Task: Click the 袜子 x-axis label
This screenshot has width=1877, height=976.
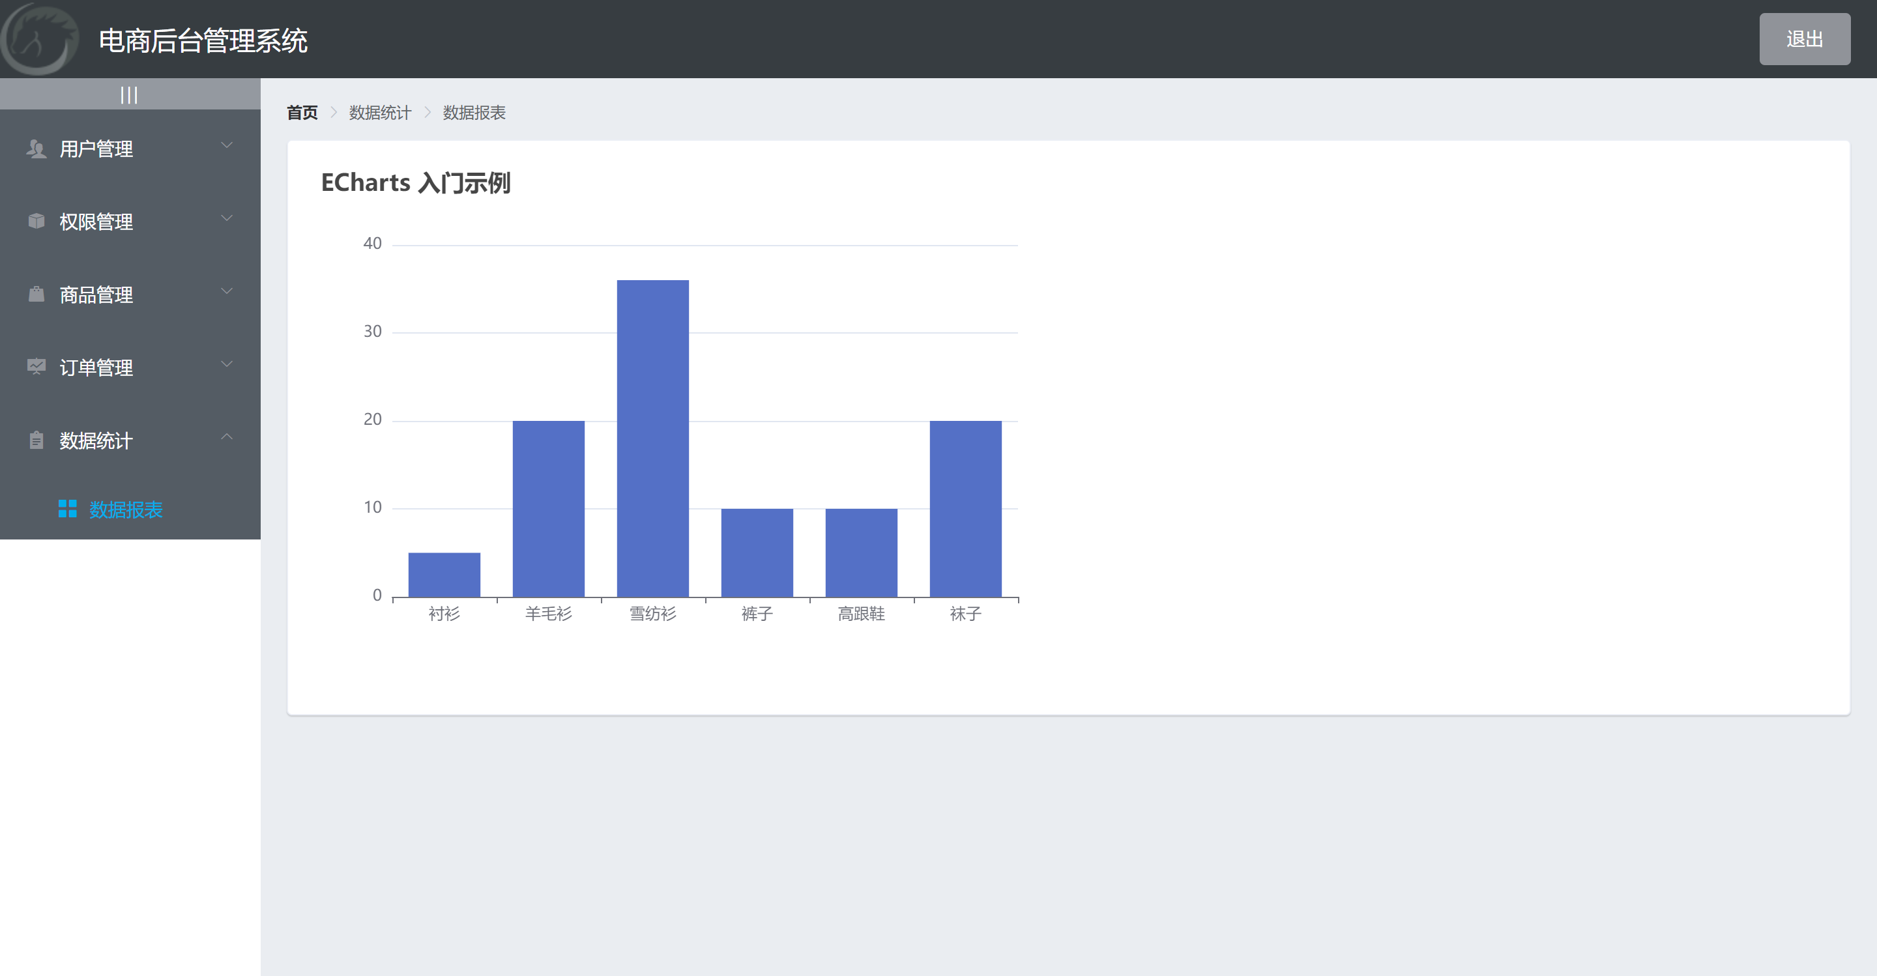Action: (x=965, y=614)
